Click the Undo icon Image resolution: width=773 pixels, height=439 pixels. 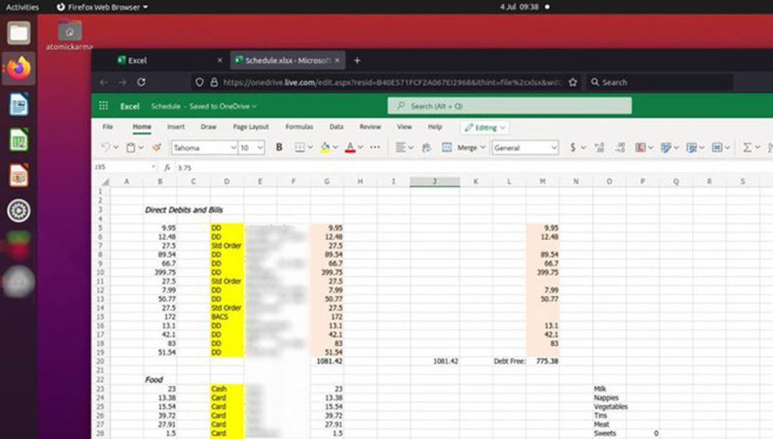105,147
